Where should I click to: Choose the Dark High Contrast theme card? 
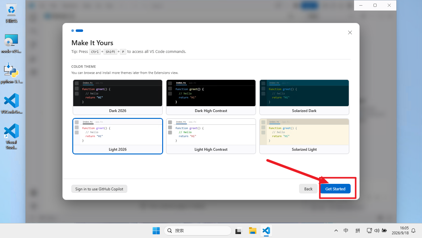[211, 97]
